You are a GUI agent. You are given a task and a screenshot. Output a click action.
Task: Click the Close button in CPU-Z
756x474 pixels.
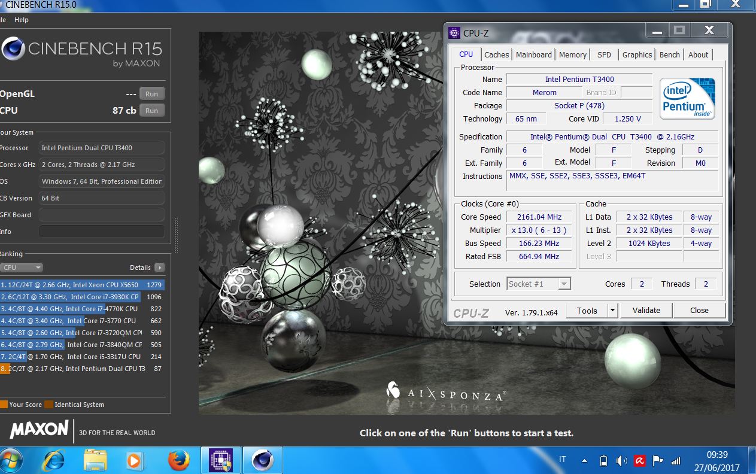point(699,311)
